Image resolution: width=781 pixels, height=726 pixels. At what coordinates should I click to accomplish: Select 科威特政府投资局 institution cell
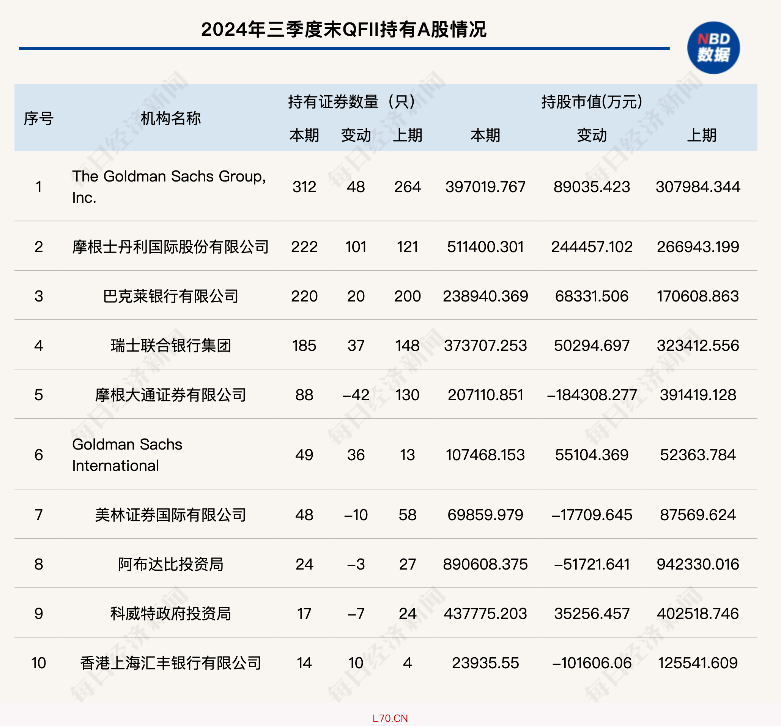(x=170, y=613)
